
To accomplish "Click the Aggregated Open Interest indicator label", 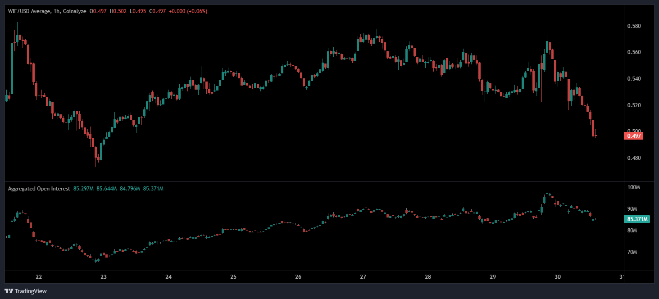I will (x=39, y=189).
